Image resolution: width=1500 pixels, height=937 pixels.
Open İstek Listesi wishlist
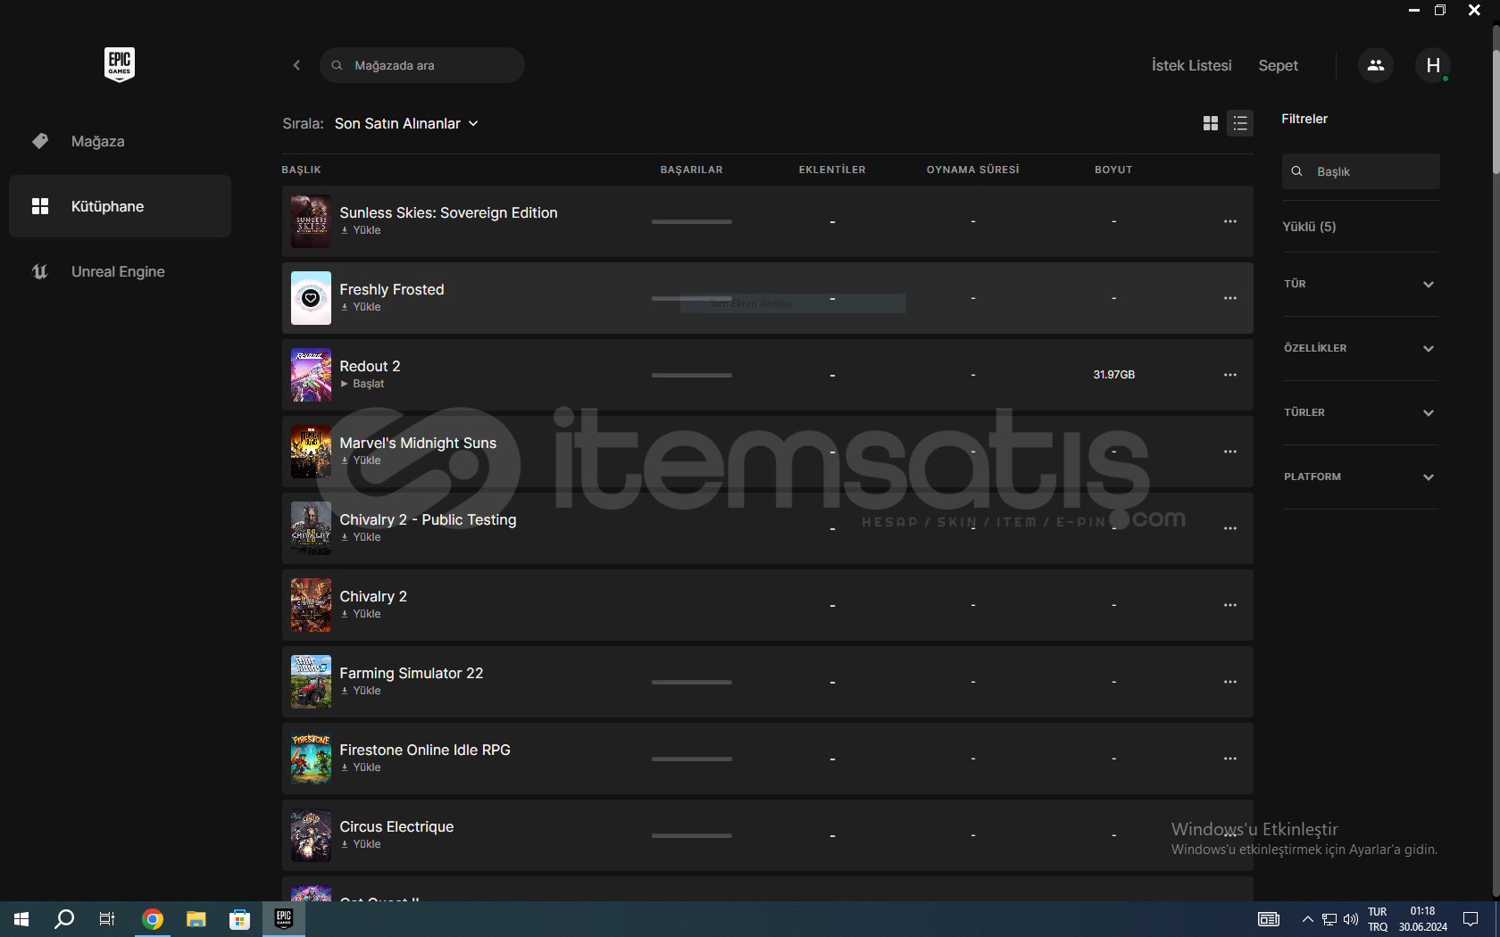click(x=1191, y=65)
